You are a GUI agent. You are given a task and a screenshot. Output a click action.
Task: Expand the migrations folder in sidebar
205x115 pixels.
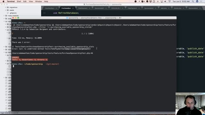click(x=5, y=7)
